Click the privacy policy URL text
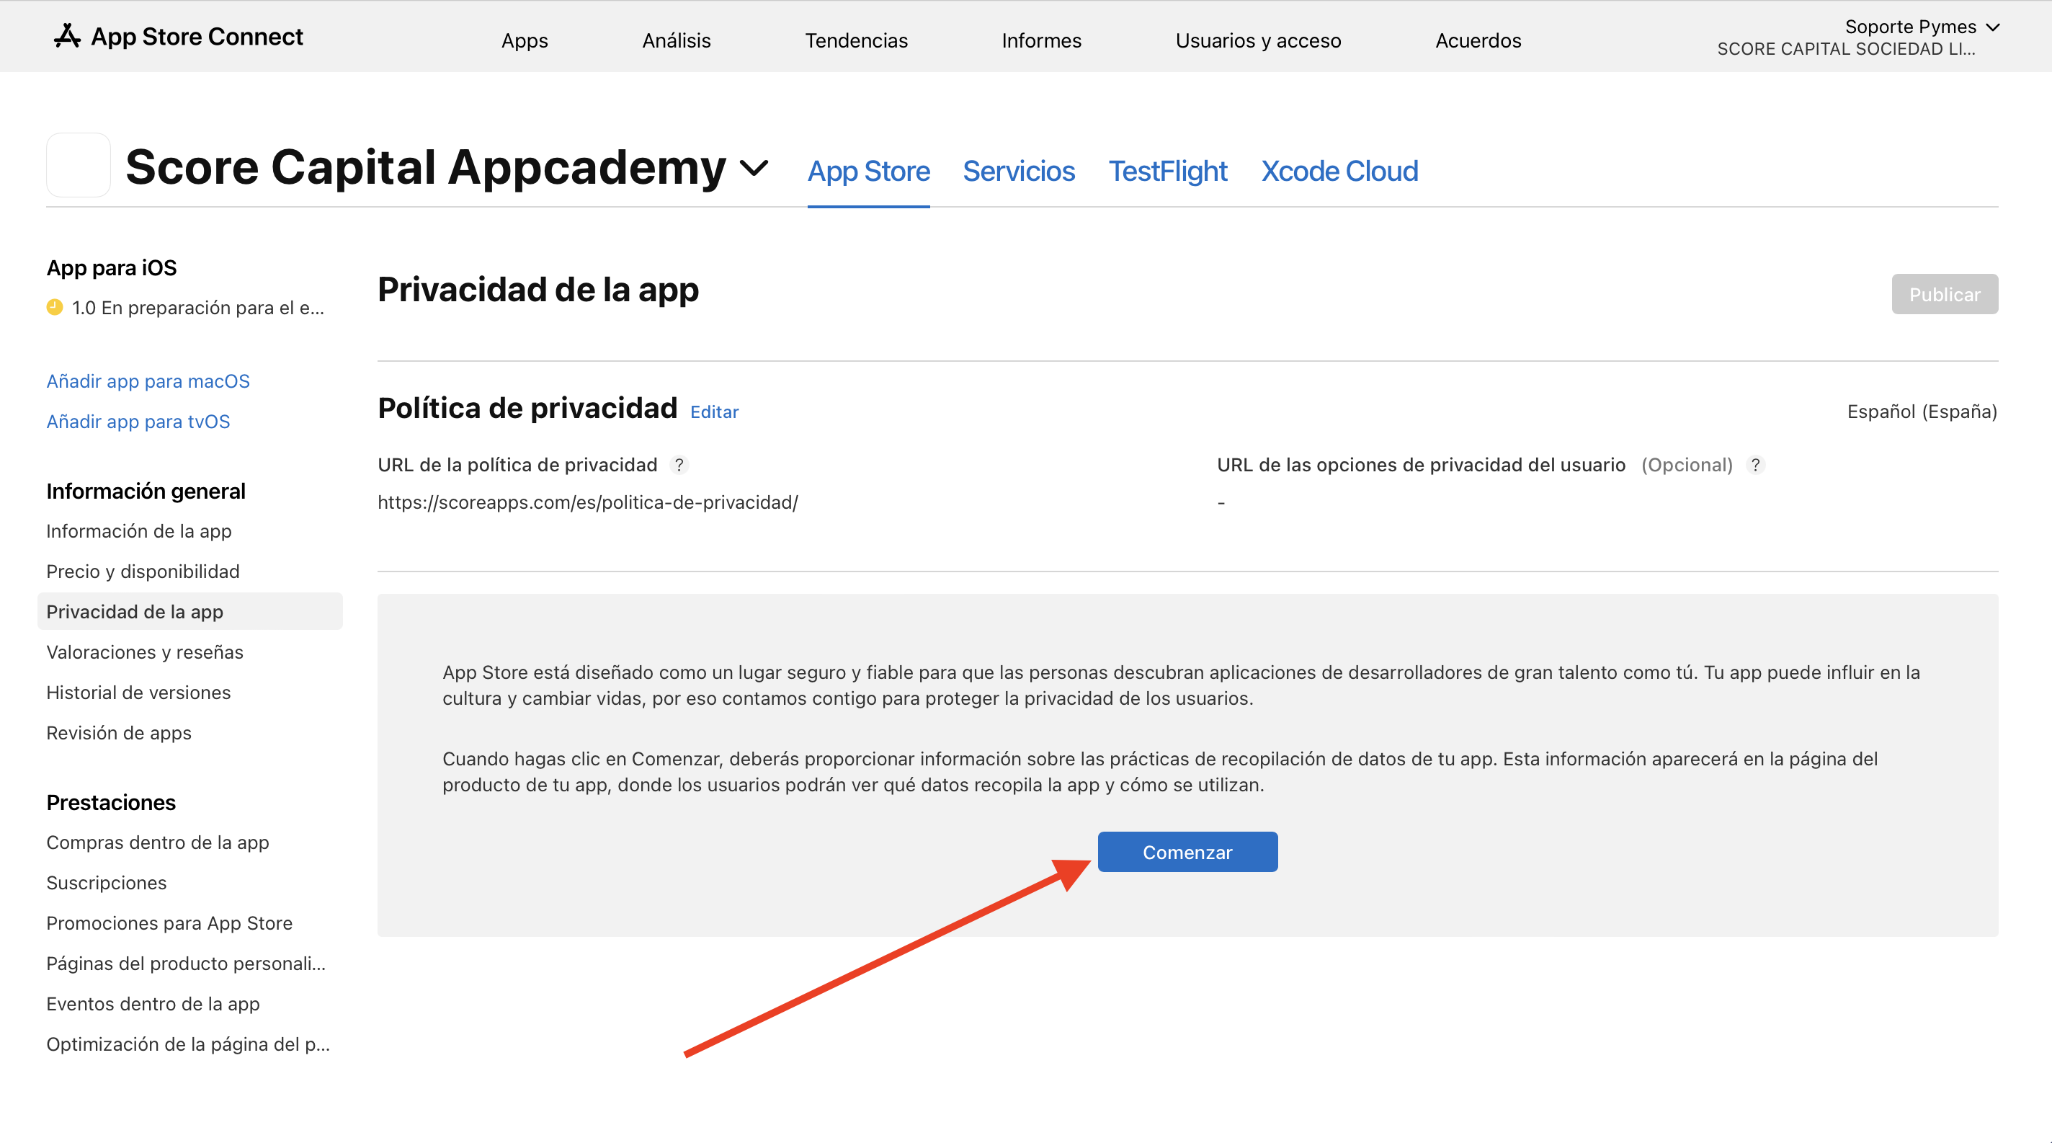The image size is (2052, 1143). (x=588, y=502)
